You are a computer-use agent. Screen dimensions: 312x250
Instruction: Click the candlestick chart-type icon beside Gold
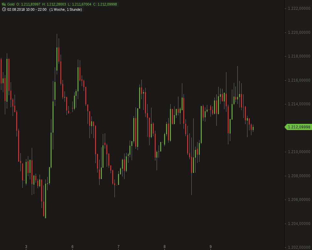point(4,4)
